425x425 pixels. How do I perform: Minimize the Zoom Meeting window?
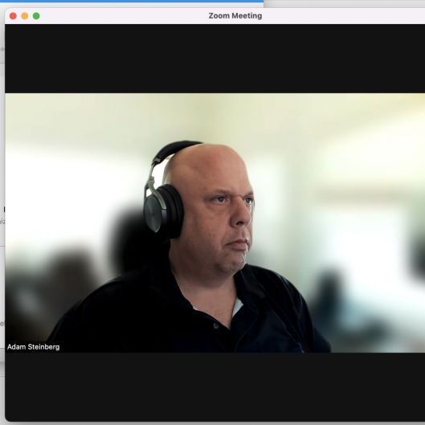coord(25,16)
